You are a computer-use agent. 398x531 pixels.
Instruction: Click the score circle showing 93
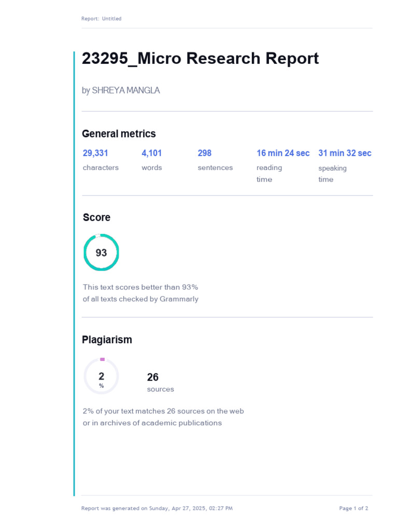[102, 253]
